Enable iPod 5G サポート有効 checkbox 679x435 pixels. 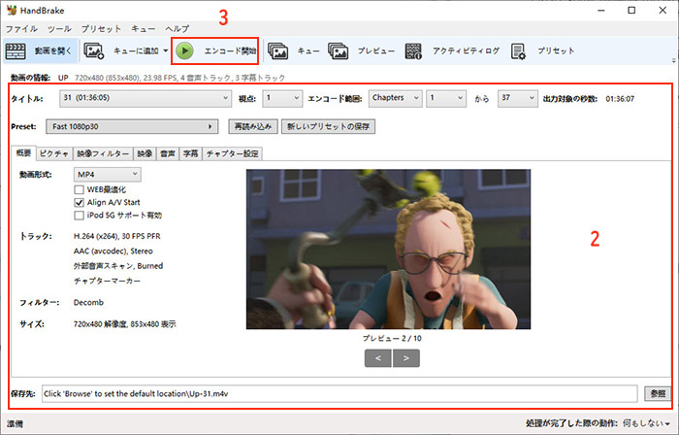pos(79,216)
